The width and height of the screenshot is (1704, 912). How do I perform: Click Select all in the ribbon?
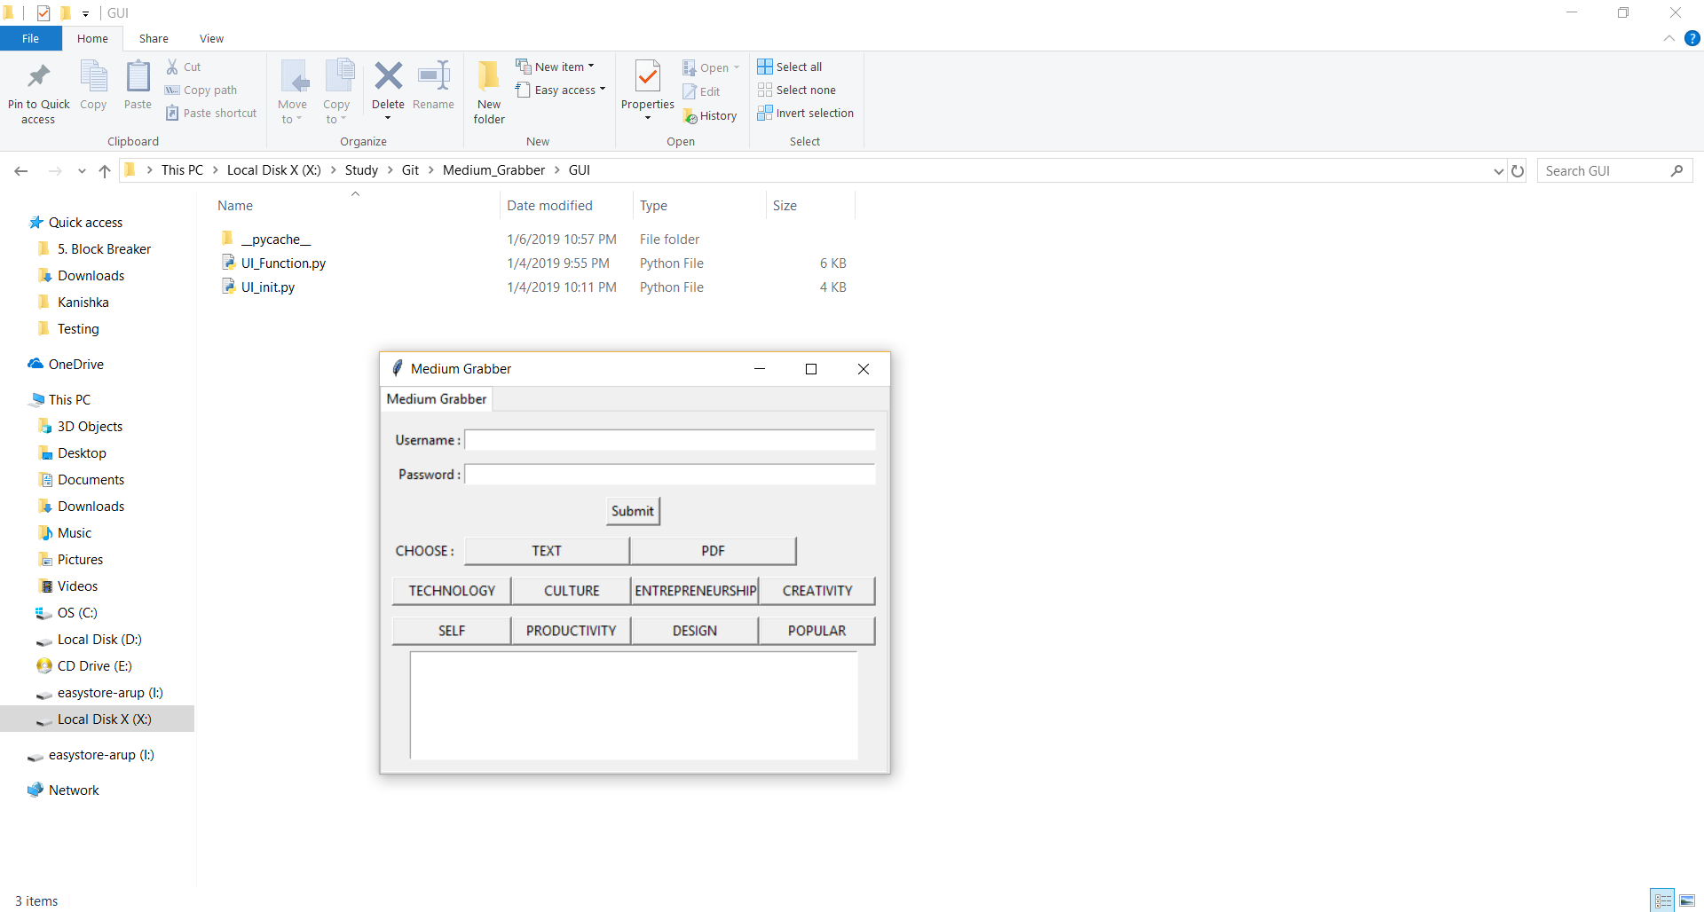tap(790, 67)
